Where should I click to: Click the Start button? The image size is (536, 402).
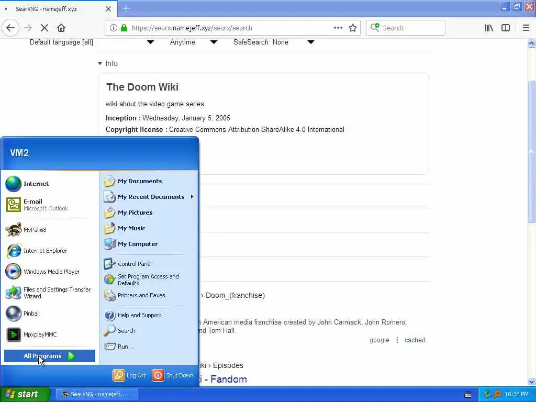click(25, 394)
